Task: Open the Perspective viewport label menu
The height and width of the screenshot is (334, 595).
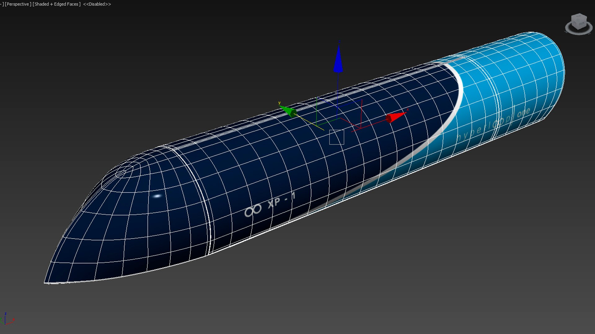Action: pos(18,4)
